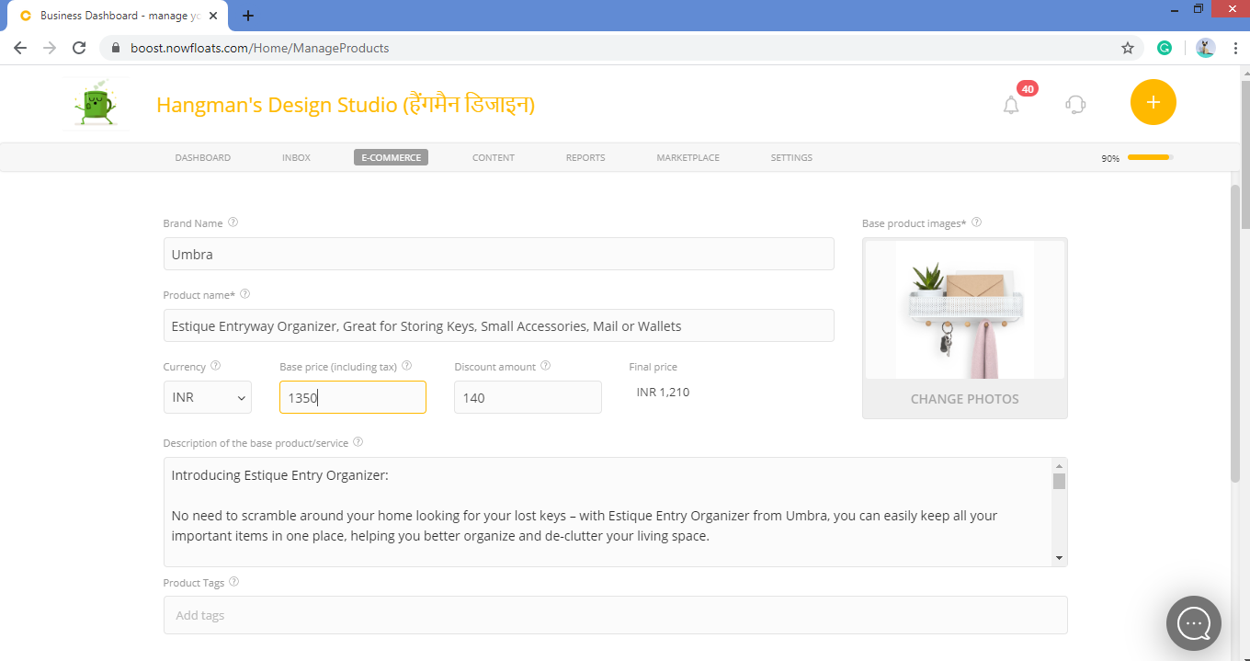Click the entryway organizer product thumbnail
Screen dimensions: 1250x661
pos(965,310)
